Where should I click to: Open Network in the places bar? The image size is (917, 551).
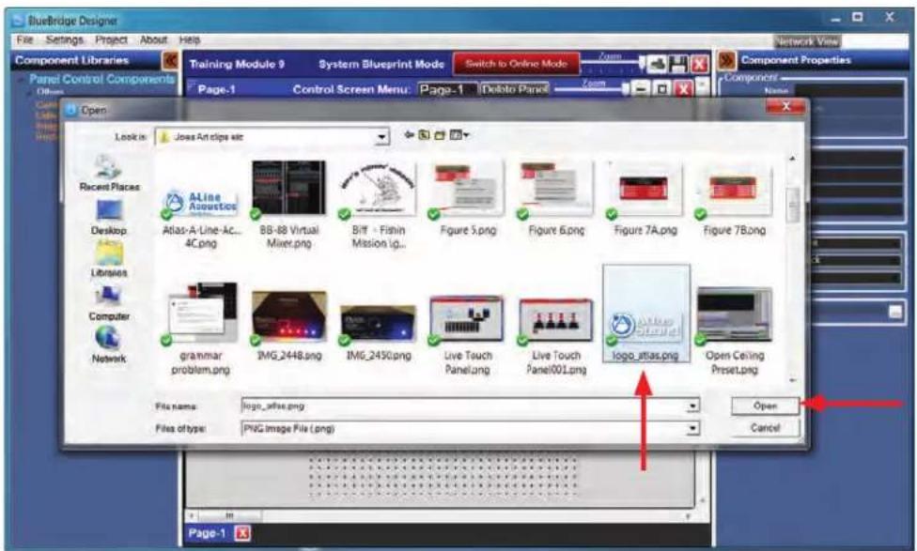(x=109, y=344)
